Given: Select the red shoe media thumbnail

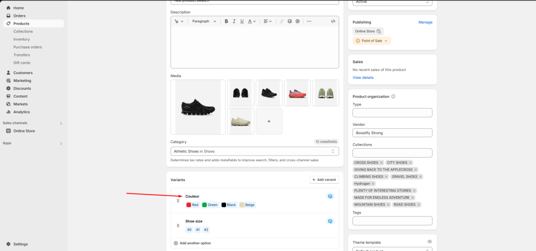Looking at the screenshot, I should [x=297, y=93].
